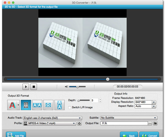This screenshot has width=165, height=137.
Task: Increase Depth with stepper up arrow
Action: 100,99
